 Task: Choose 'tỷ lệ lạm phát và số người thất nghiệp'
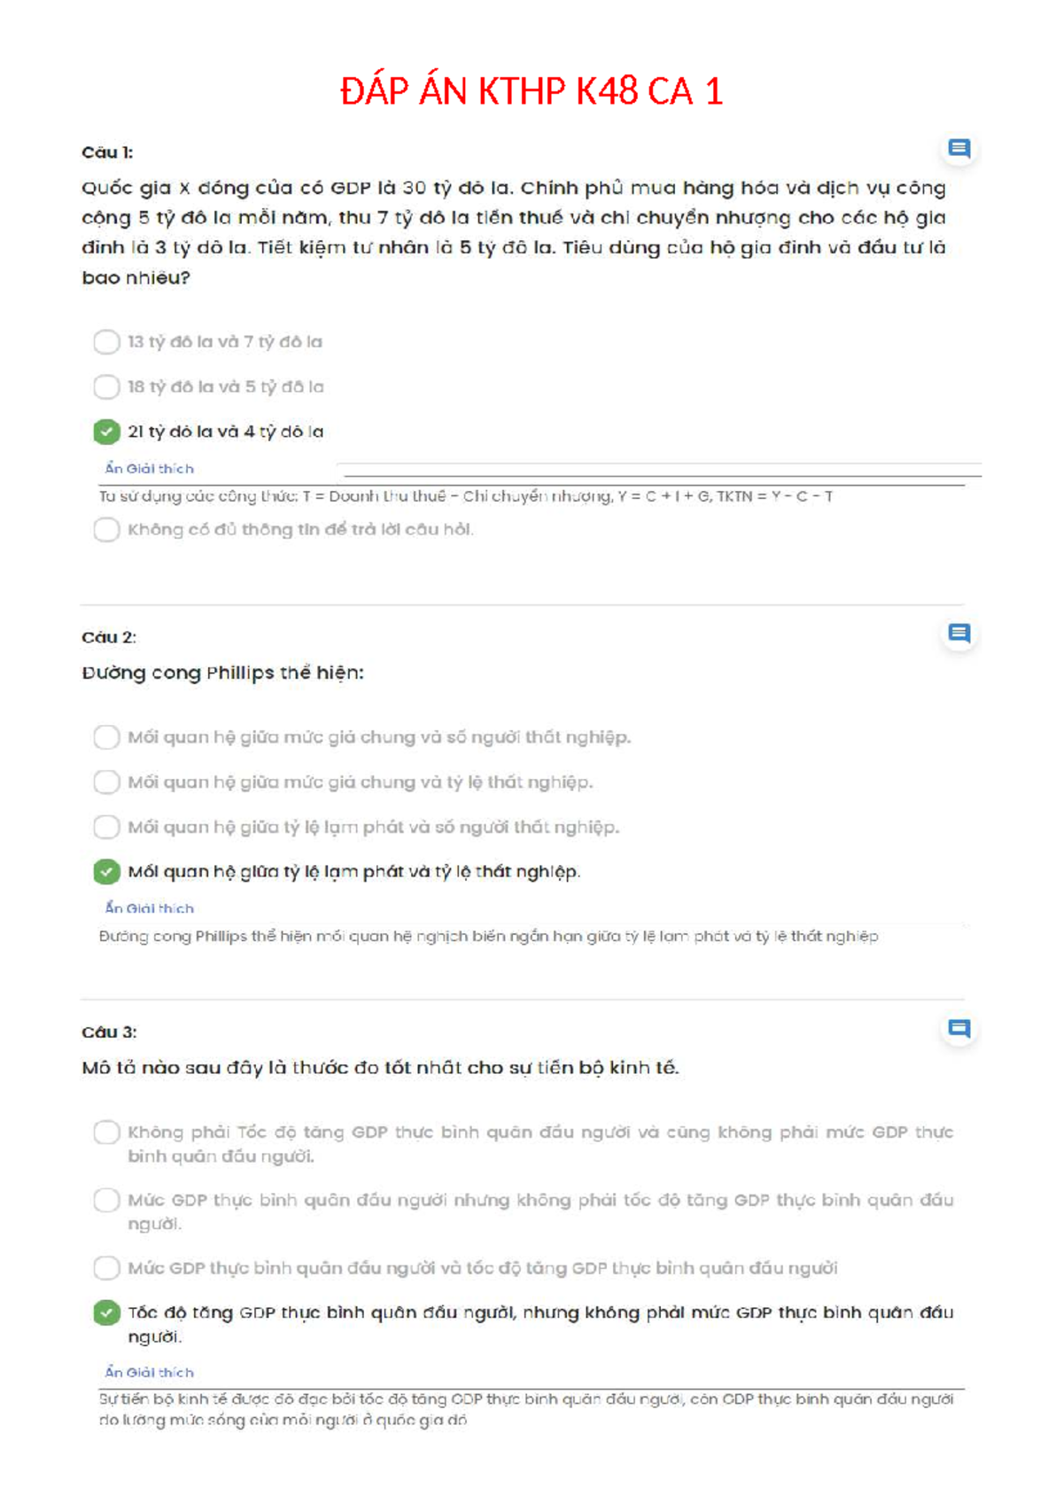(106, 827)
